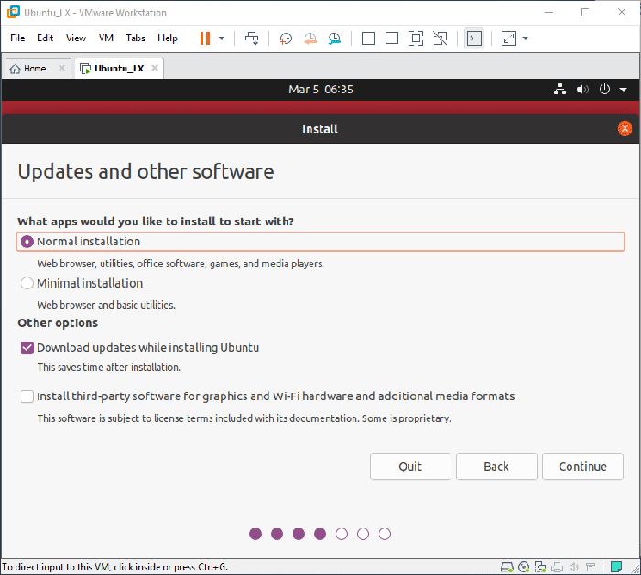Click the printer status icon in status bar

click(557, 567)
